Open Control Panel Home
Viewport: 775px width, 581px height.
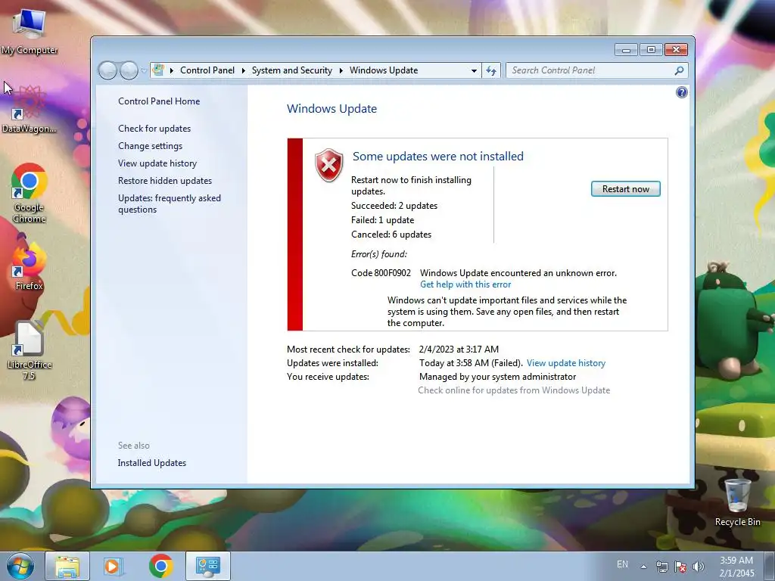pyautogui.click(x=159, y=101)
